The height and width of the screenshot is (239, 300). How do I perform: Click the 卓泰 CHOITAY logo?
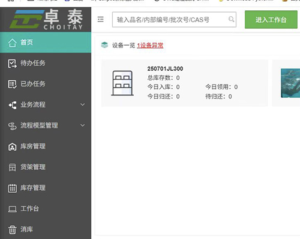(x=46, y=19)
